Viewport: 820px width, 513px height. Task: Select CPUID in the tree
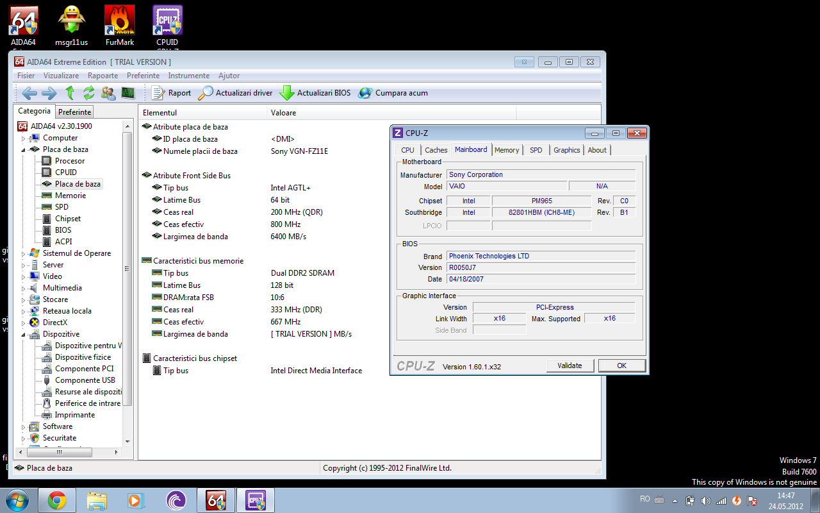click(65, 172)
